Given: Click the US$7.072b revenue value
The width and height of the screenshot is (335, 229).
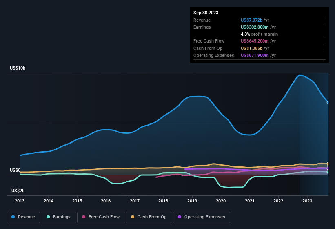Looking at the screenshot, I should click(251, 20).
